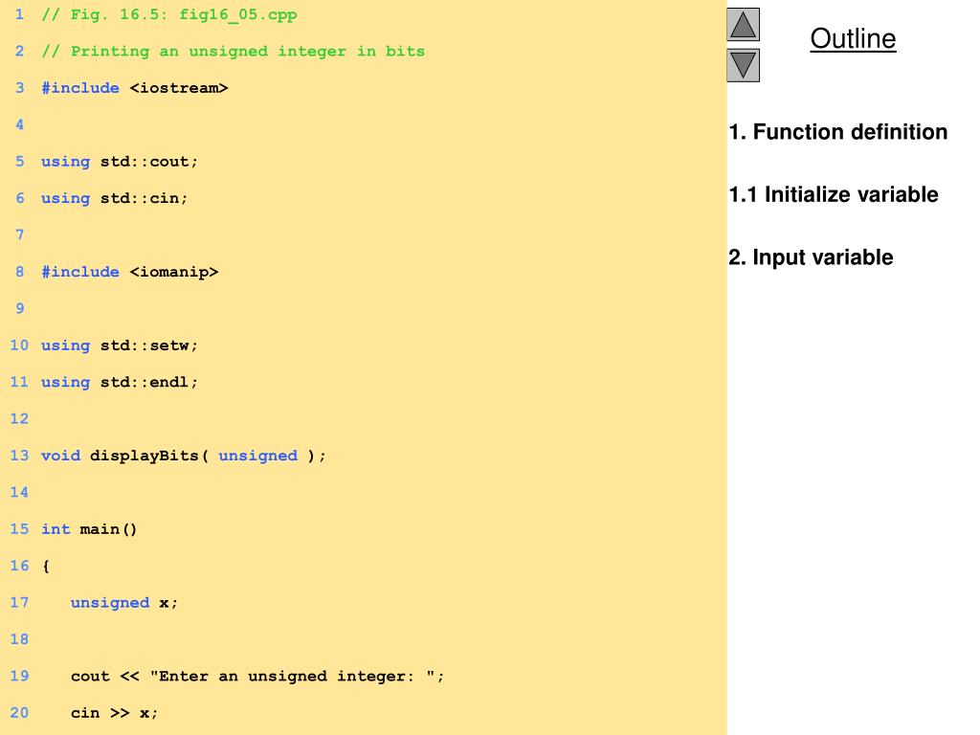980x735 pixels.
Task: Click 'unsigned x;' declaration on line 17
Action: [124, 603]
